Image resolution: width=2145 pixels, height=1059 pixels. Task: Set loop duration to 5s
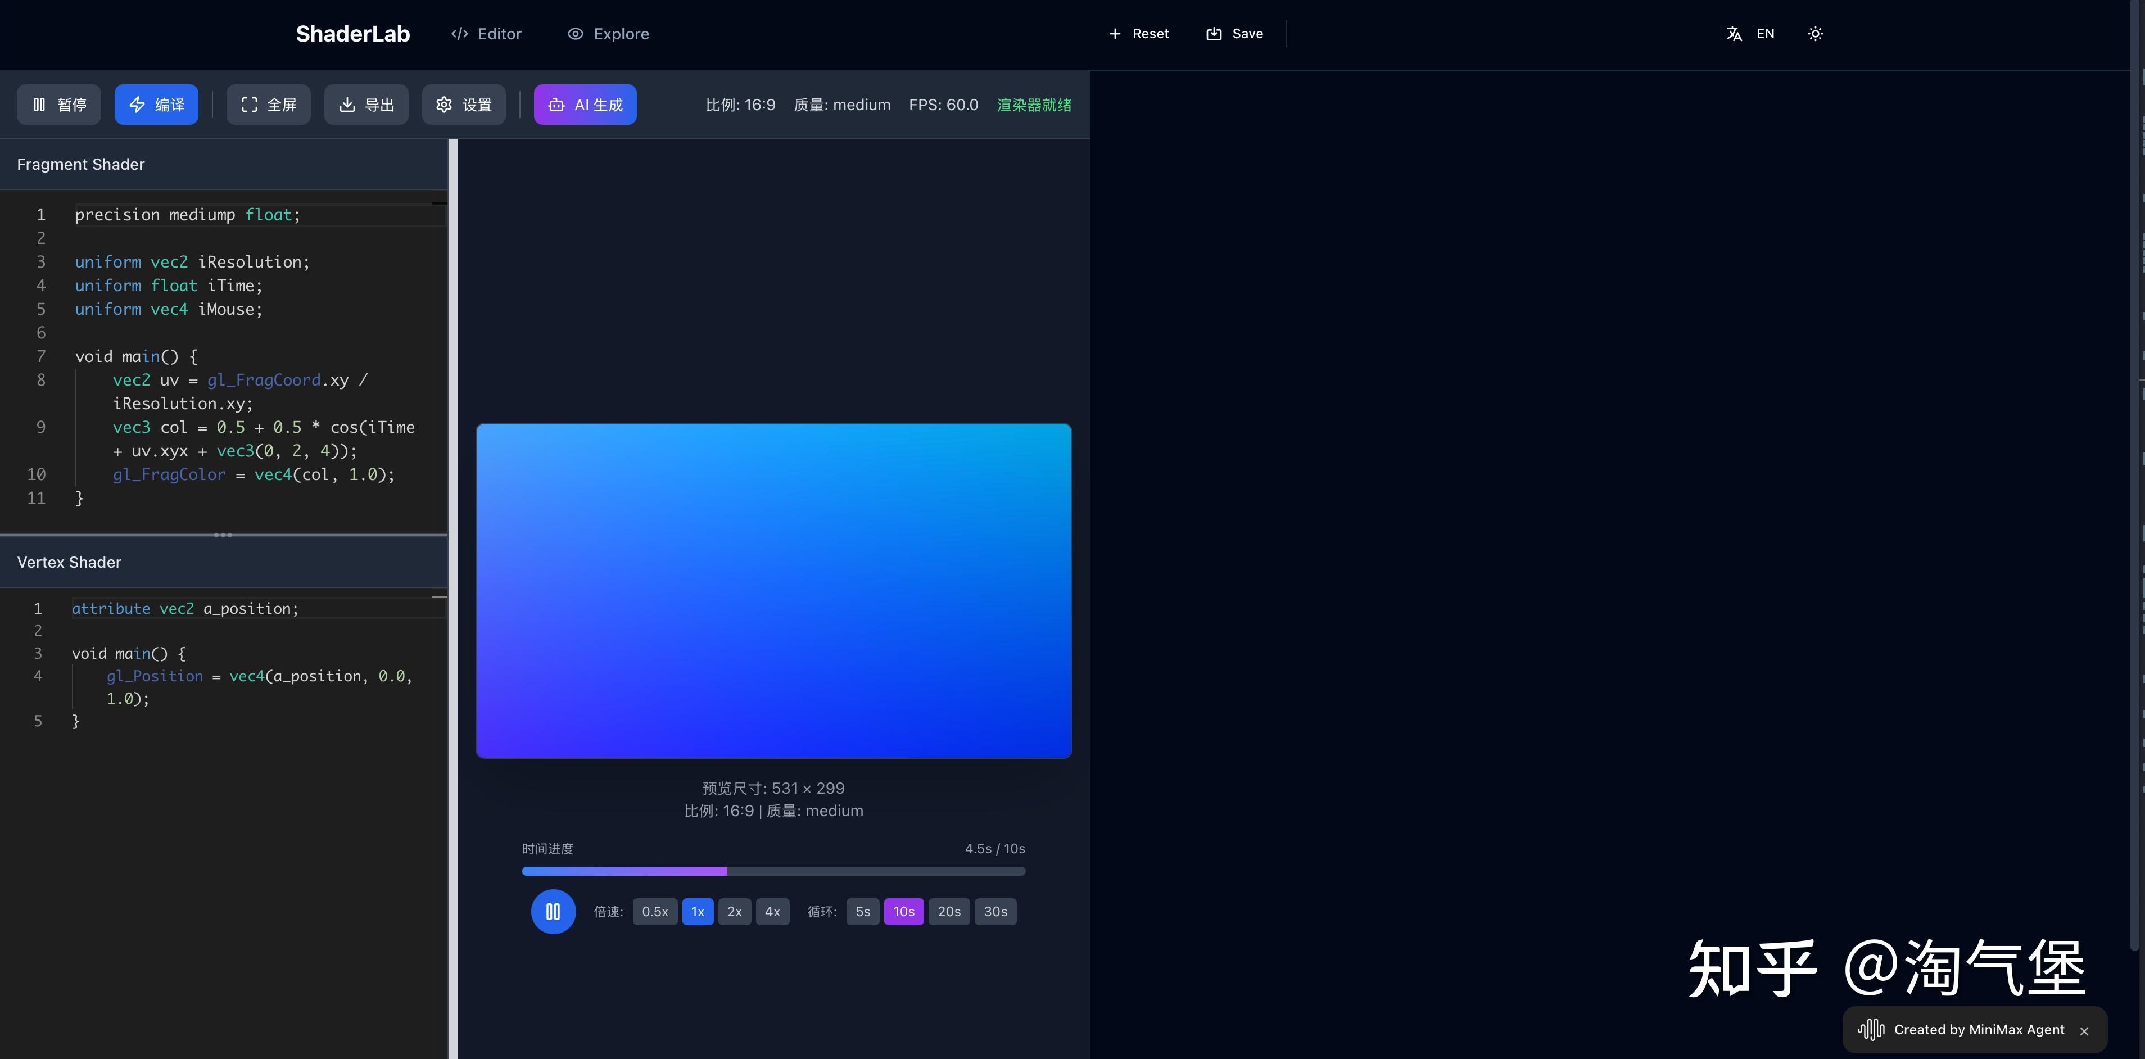click(863, 912)
